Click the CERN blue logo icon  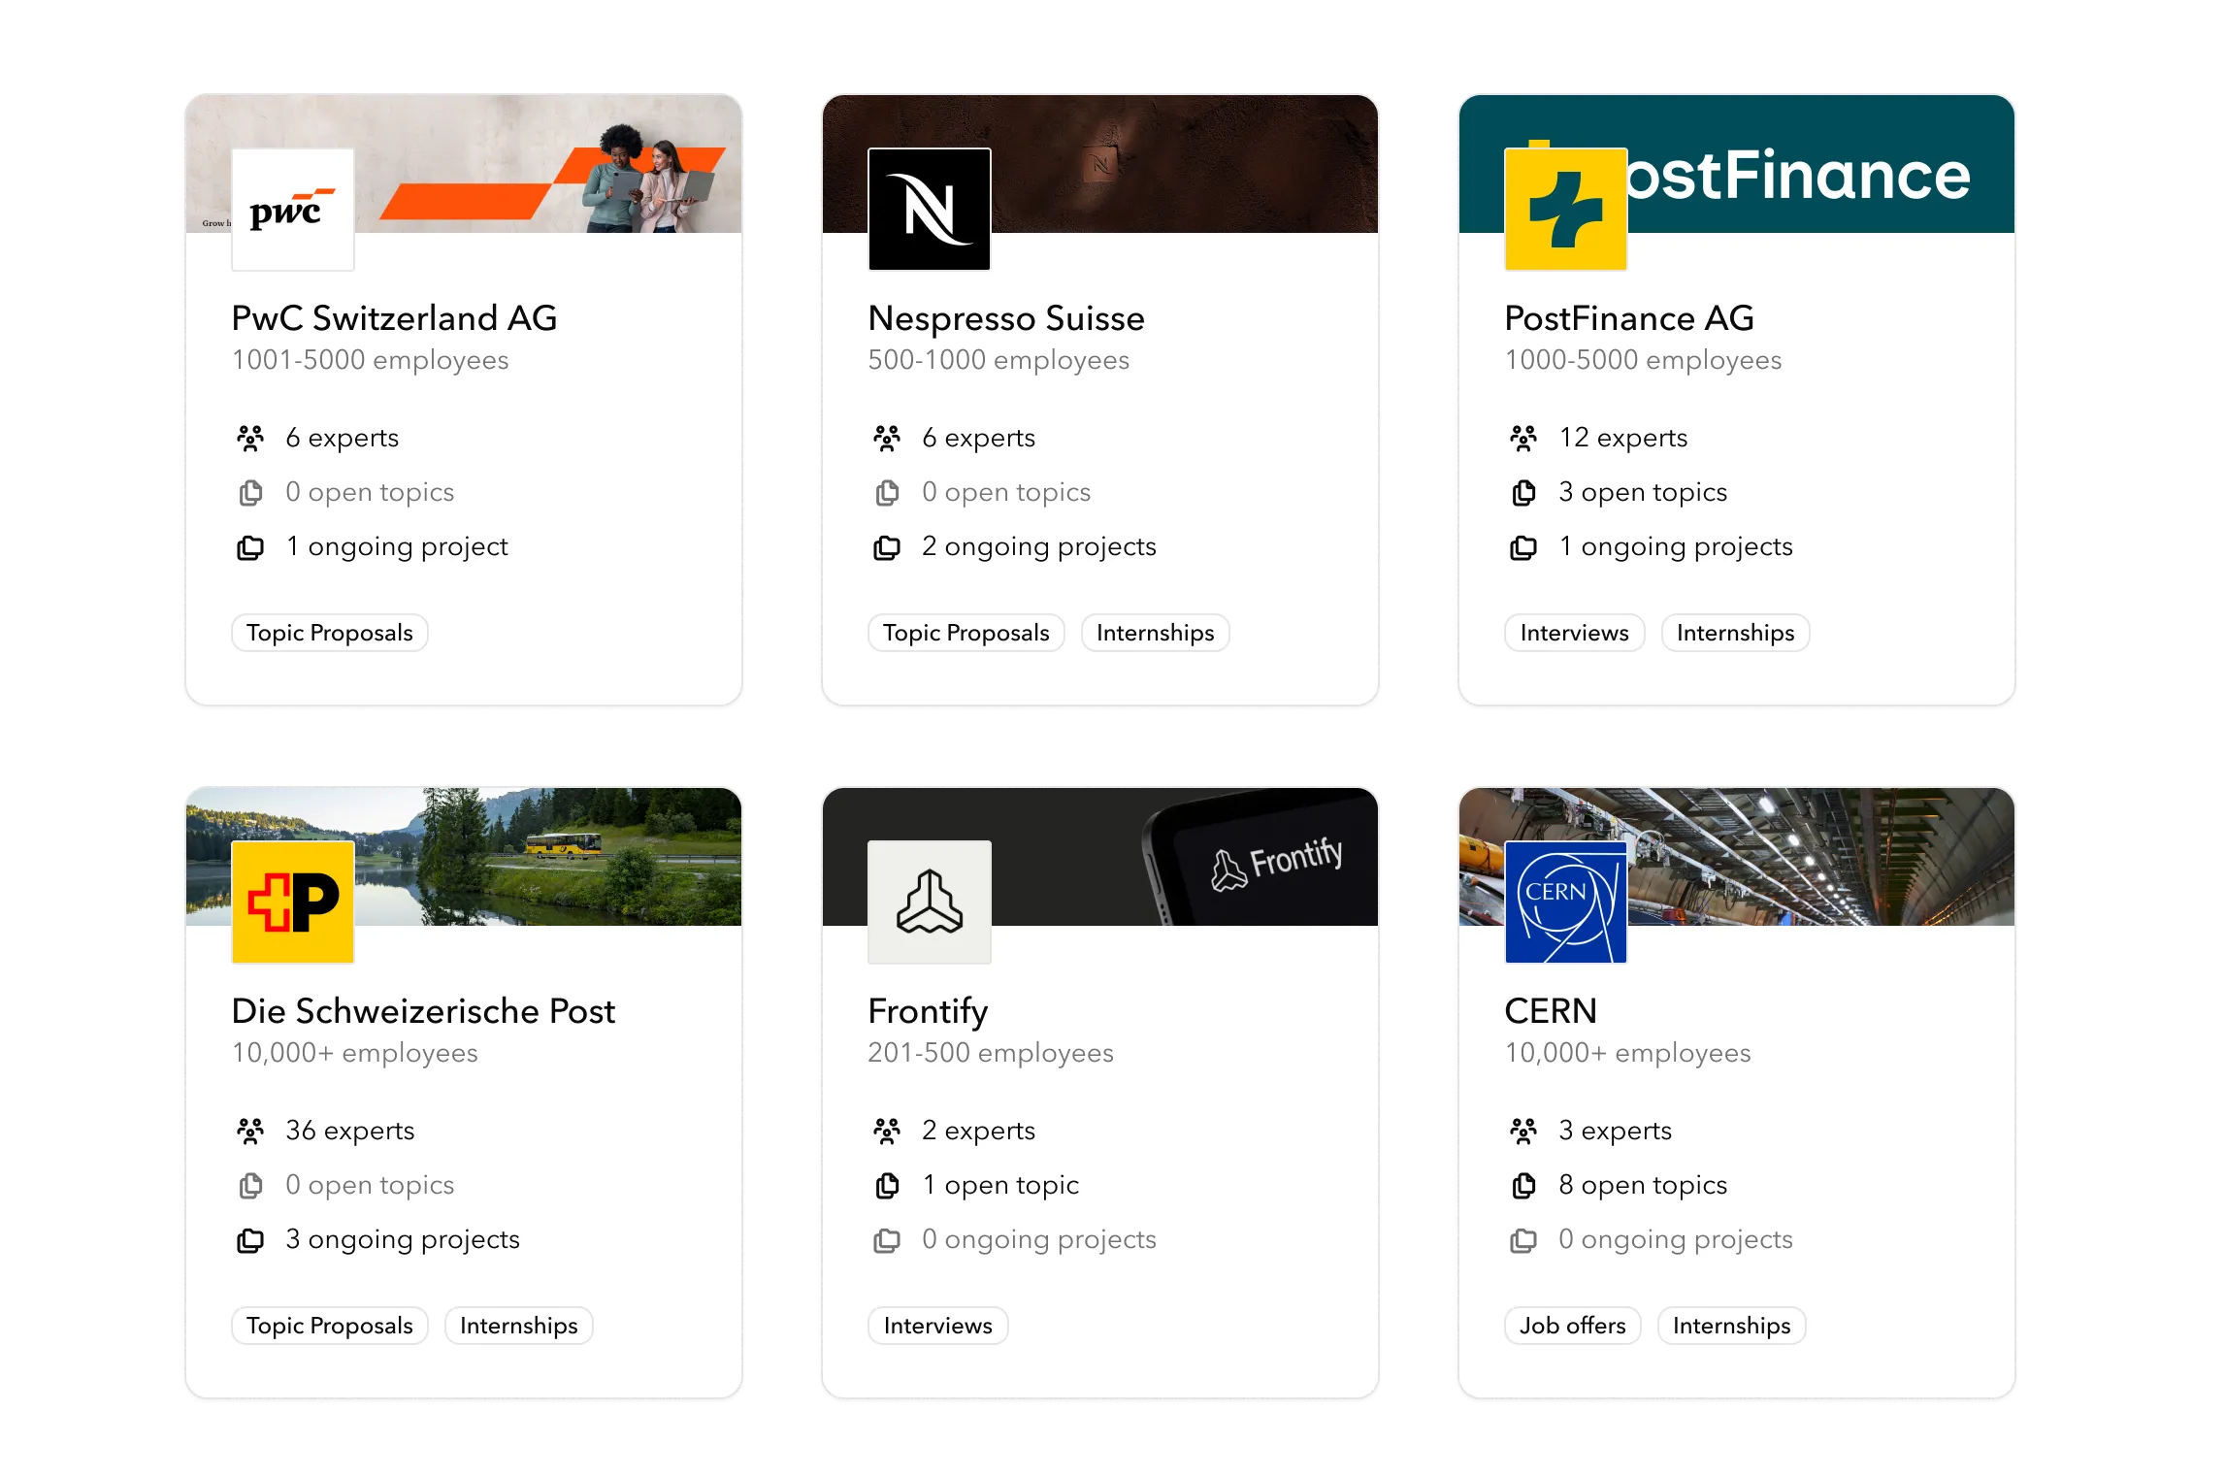[x=1565, y=902]
